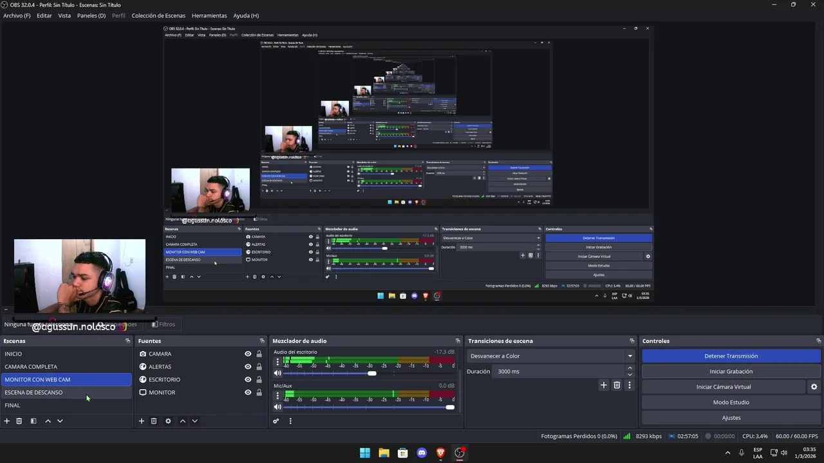Open transition properties three-dot menu

630,385
